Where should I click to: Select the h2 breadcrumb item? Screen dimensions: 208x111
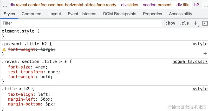pyautogui.click(x=197, y=5)
